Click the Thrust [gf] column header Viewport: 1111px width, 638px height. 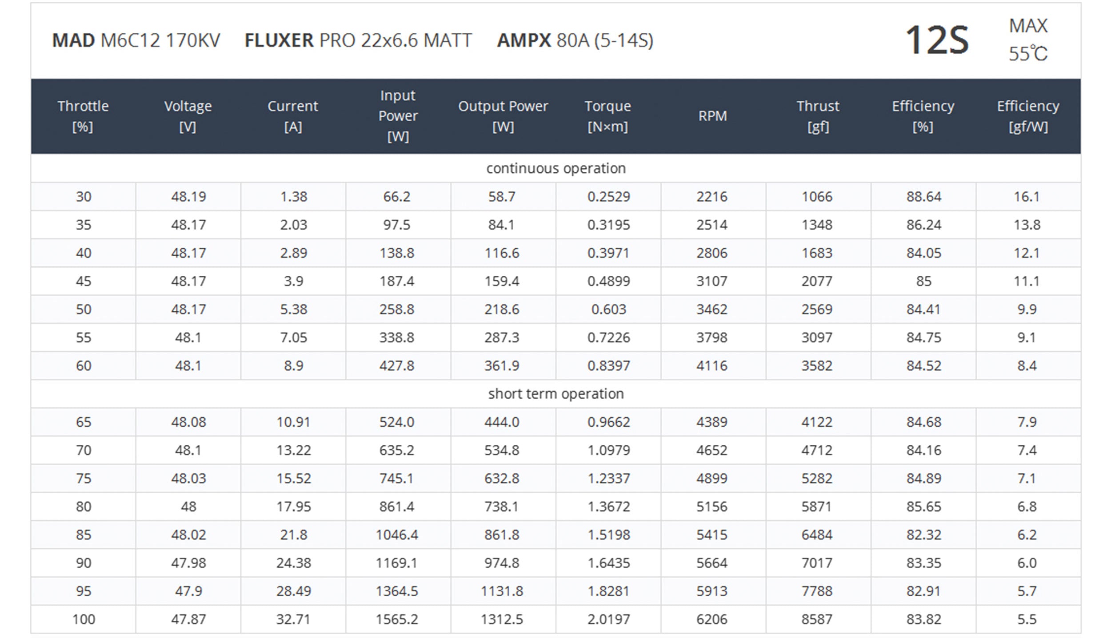pos(818,116)
